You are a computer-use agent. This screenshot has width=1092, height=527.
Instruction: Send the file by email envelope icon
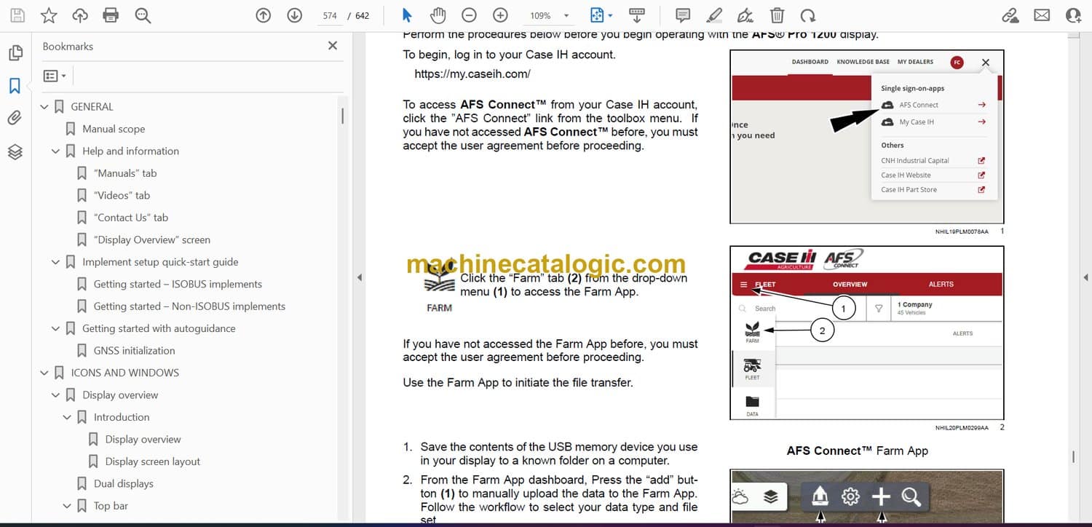pos(1042,15)
